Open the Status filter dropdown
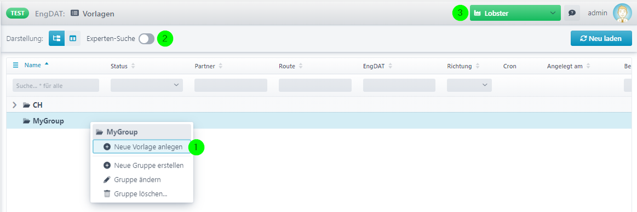The width and height of the screenshot is (637, 212). (x=147, y=85)
